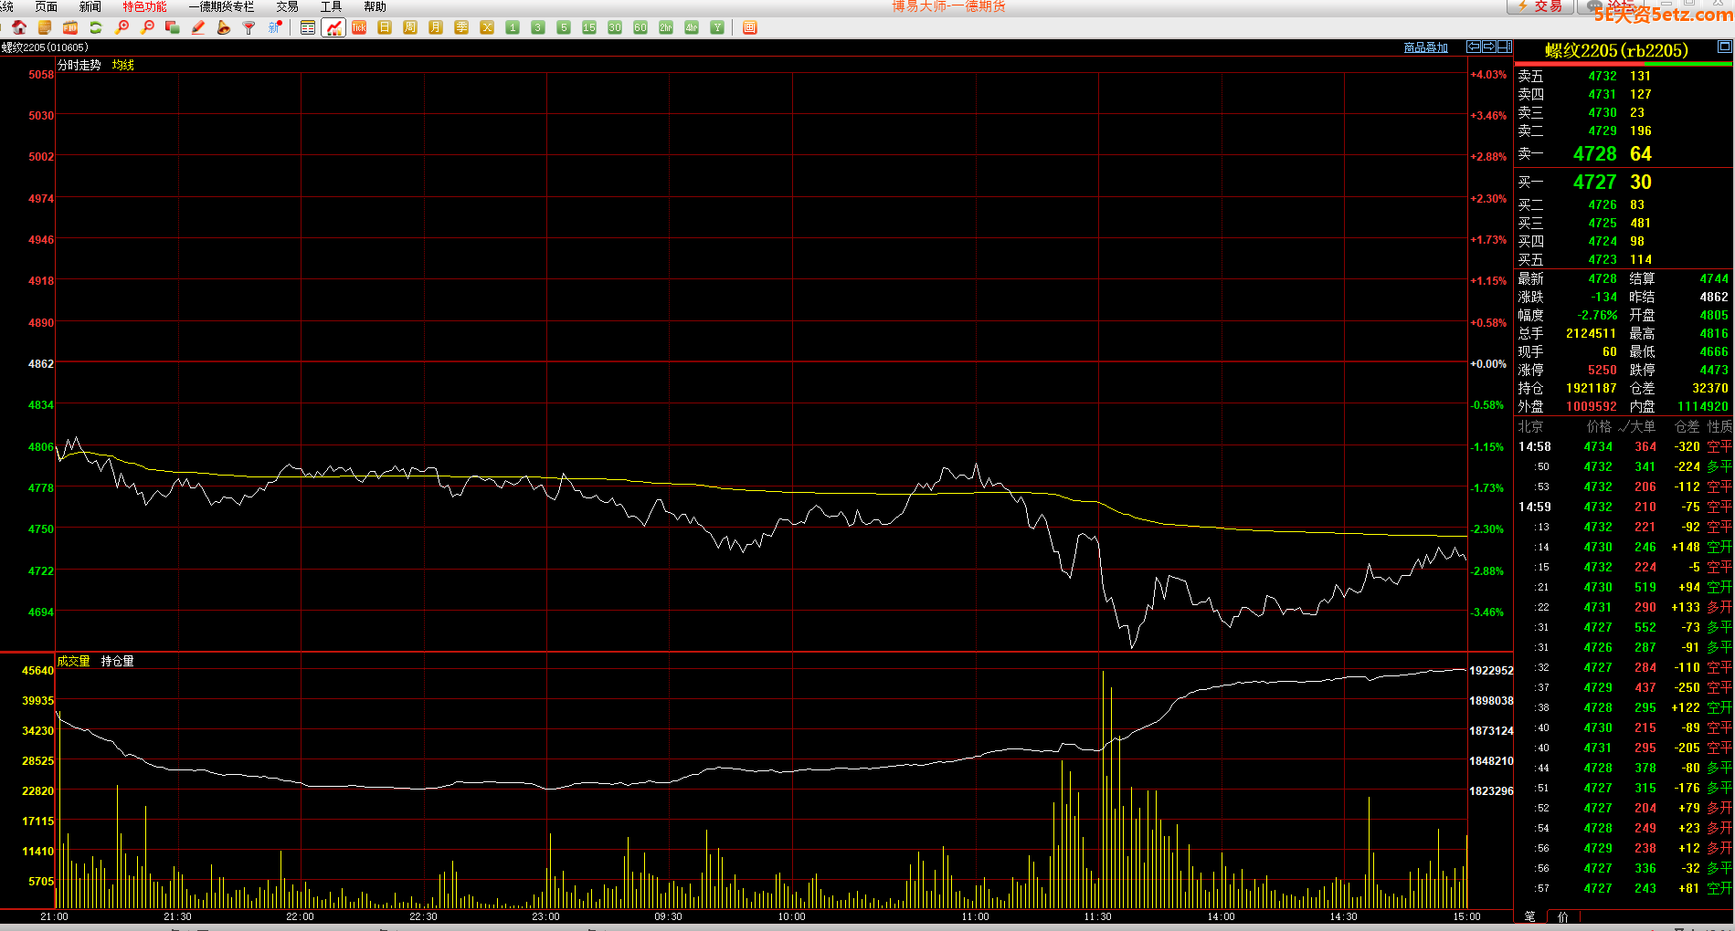The image size is (1735, 931).
Task: Open the funnel filter tool
Action: (249, 27)
